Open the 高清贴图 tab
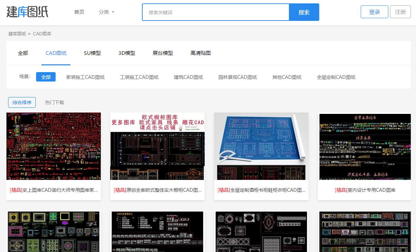Screen dimensions: 416x252 coord(200,53)
